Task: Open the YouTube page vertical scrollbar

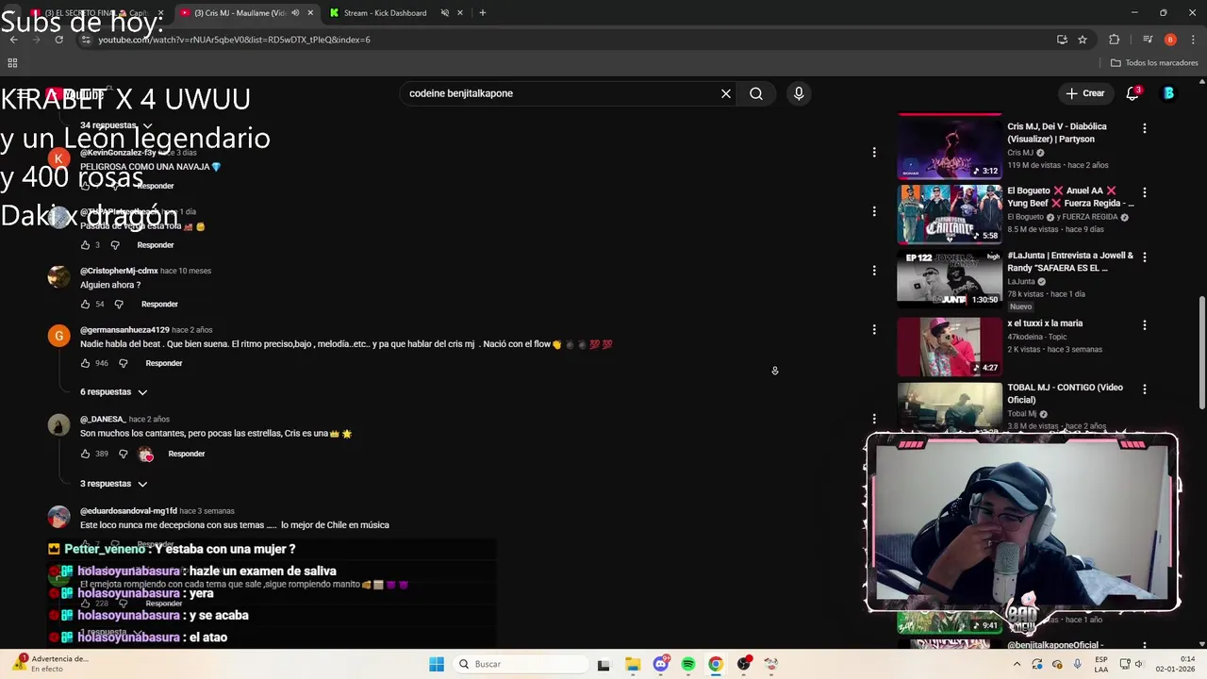Action: [x=1201, y=354]
